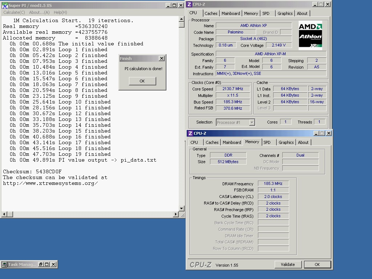The image size is (372, 279).
Task: Click the Technology value 0.18 um
Action: (x=226, y=45)
